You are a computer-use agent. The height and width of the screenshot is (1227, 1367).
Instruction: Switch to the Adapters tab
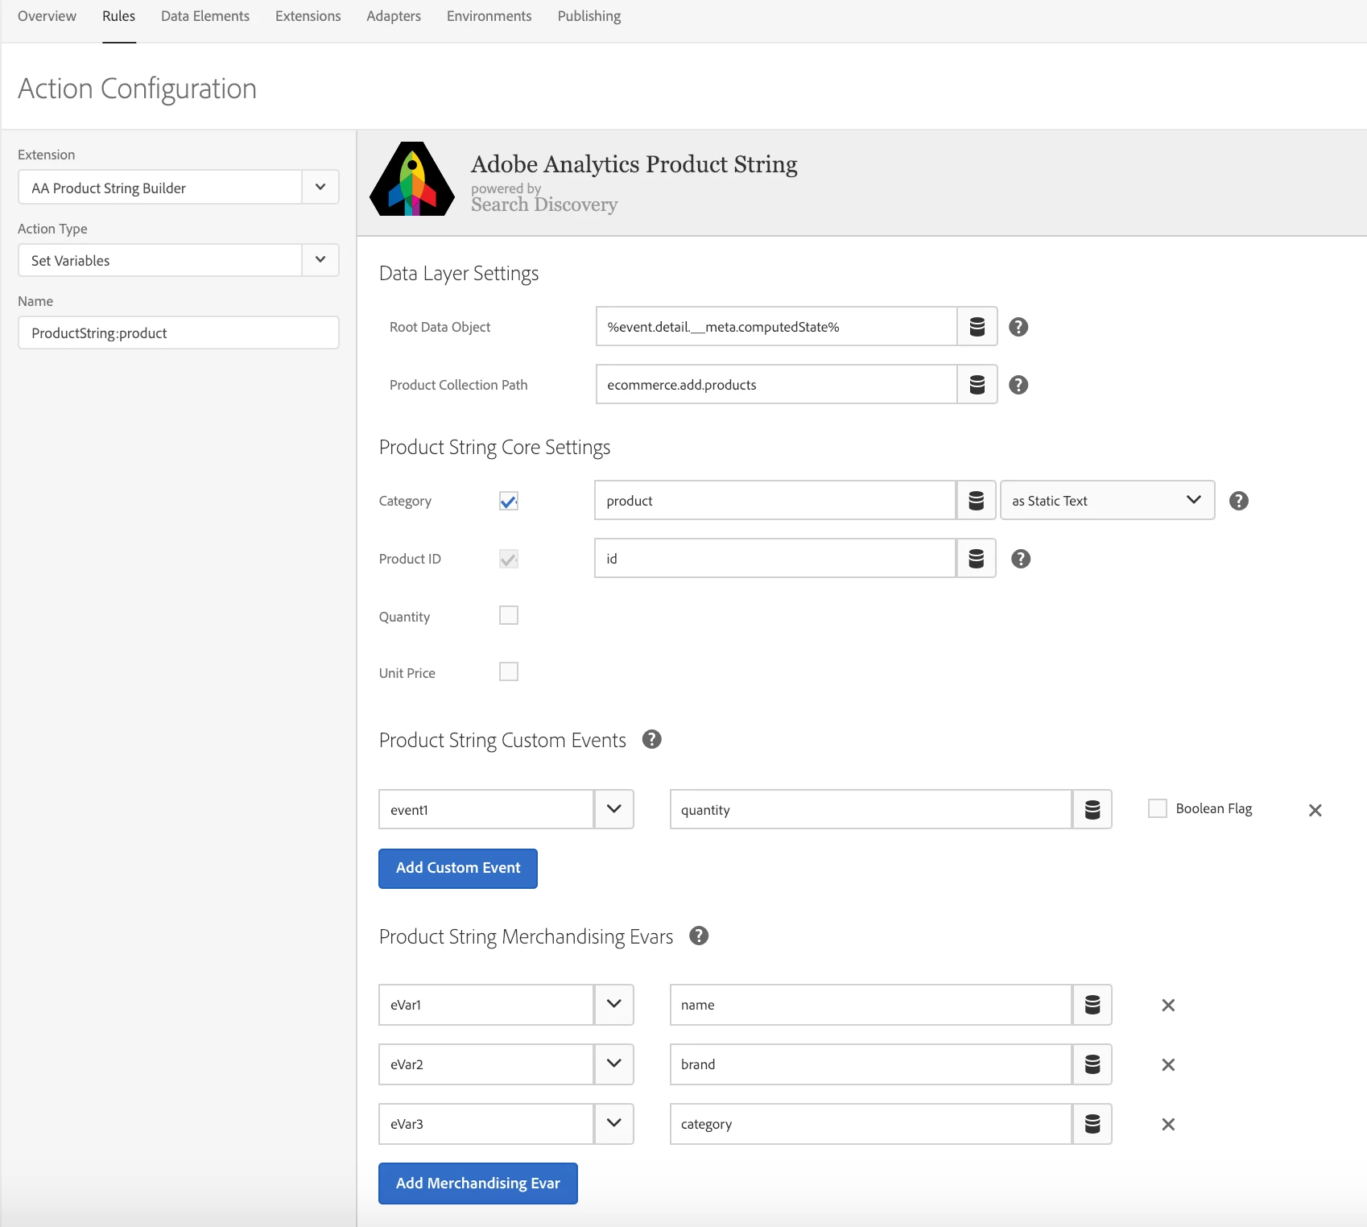click(x=394, y=16)
